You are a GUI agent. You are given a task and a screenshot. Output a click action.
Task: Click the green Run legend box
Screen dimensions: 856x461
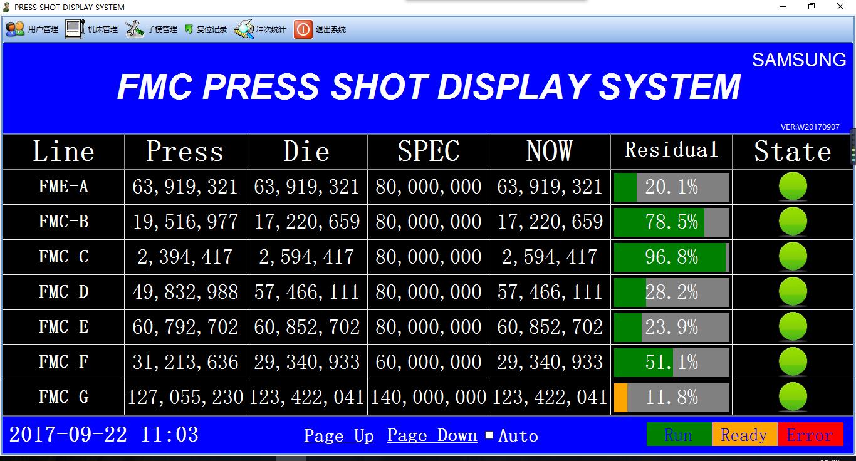(x=679, y=434)
